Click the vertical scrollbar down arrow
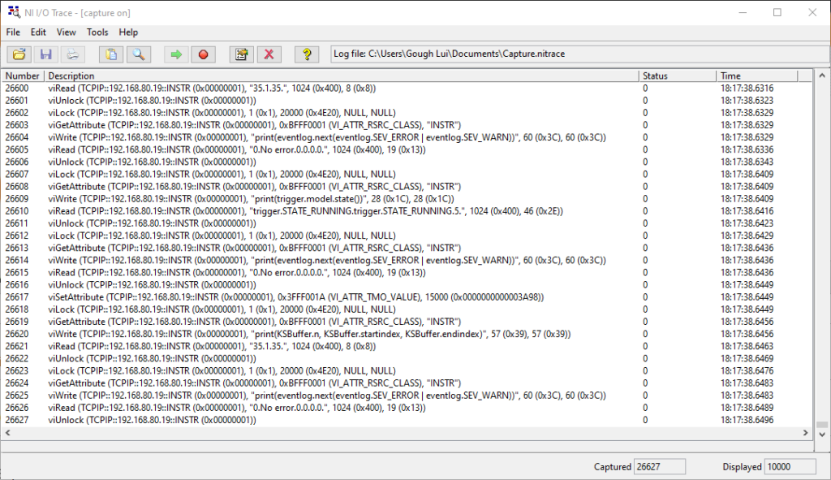The image size is (831, 480). (822, 434)
